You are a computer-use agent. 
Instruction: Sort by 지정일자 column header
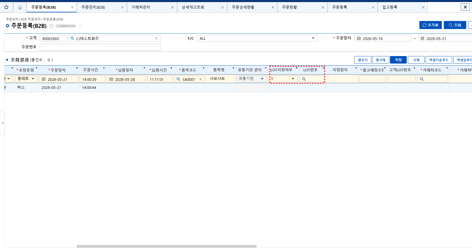pos(342,70)
